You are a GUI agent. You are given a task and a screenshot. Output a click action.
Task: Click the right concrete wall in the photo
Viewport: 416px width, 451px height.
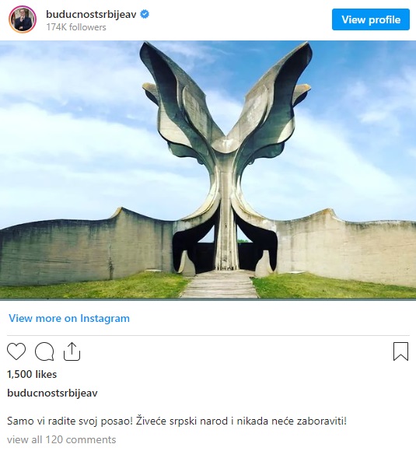point(345,249)
